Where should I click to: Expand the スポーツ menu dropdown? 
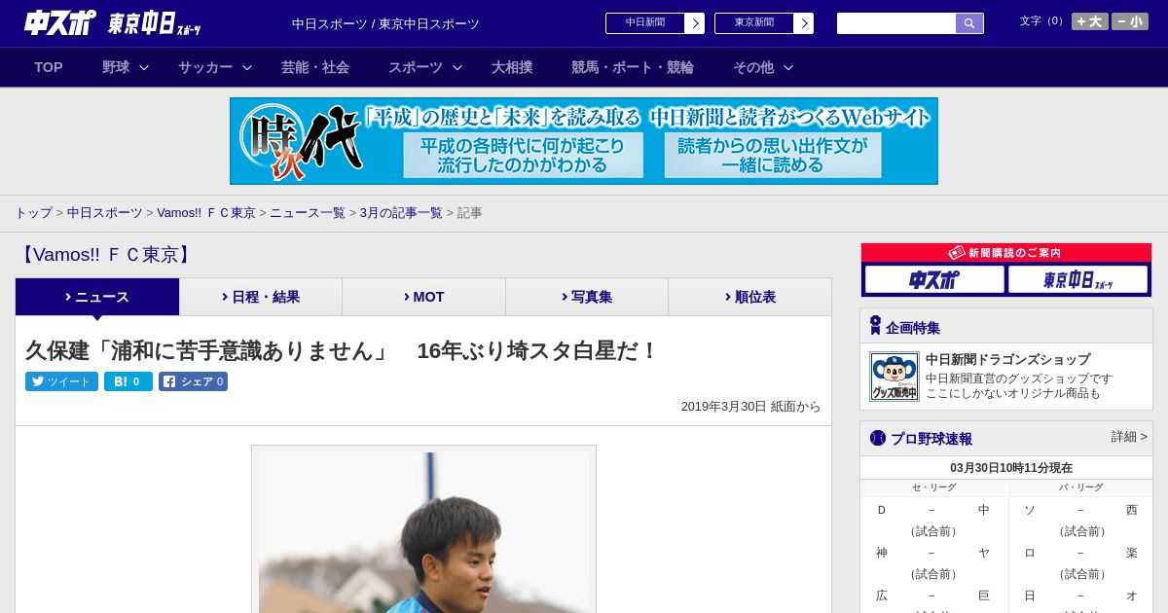pos(425,67)
